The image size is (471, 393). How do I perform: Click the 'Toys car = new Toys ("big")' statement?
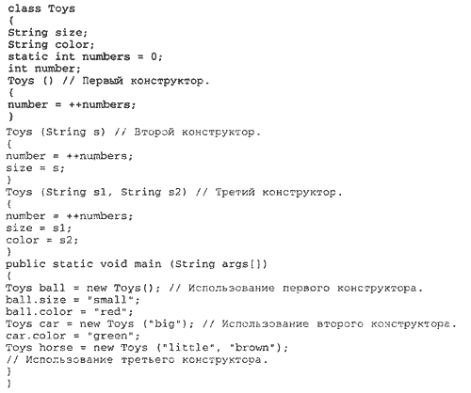click(x=100, y=323)
